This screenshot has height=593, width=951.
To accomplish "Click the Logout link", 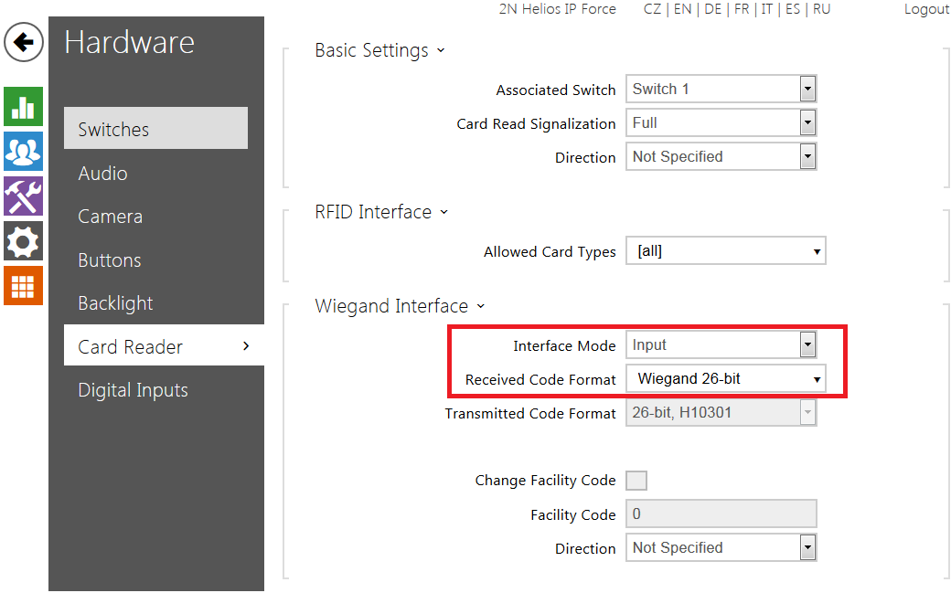I will click(925, 9).
